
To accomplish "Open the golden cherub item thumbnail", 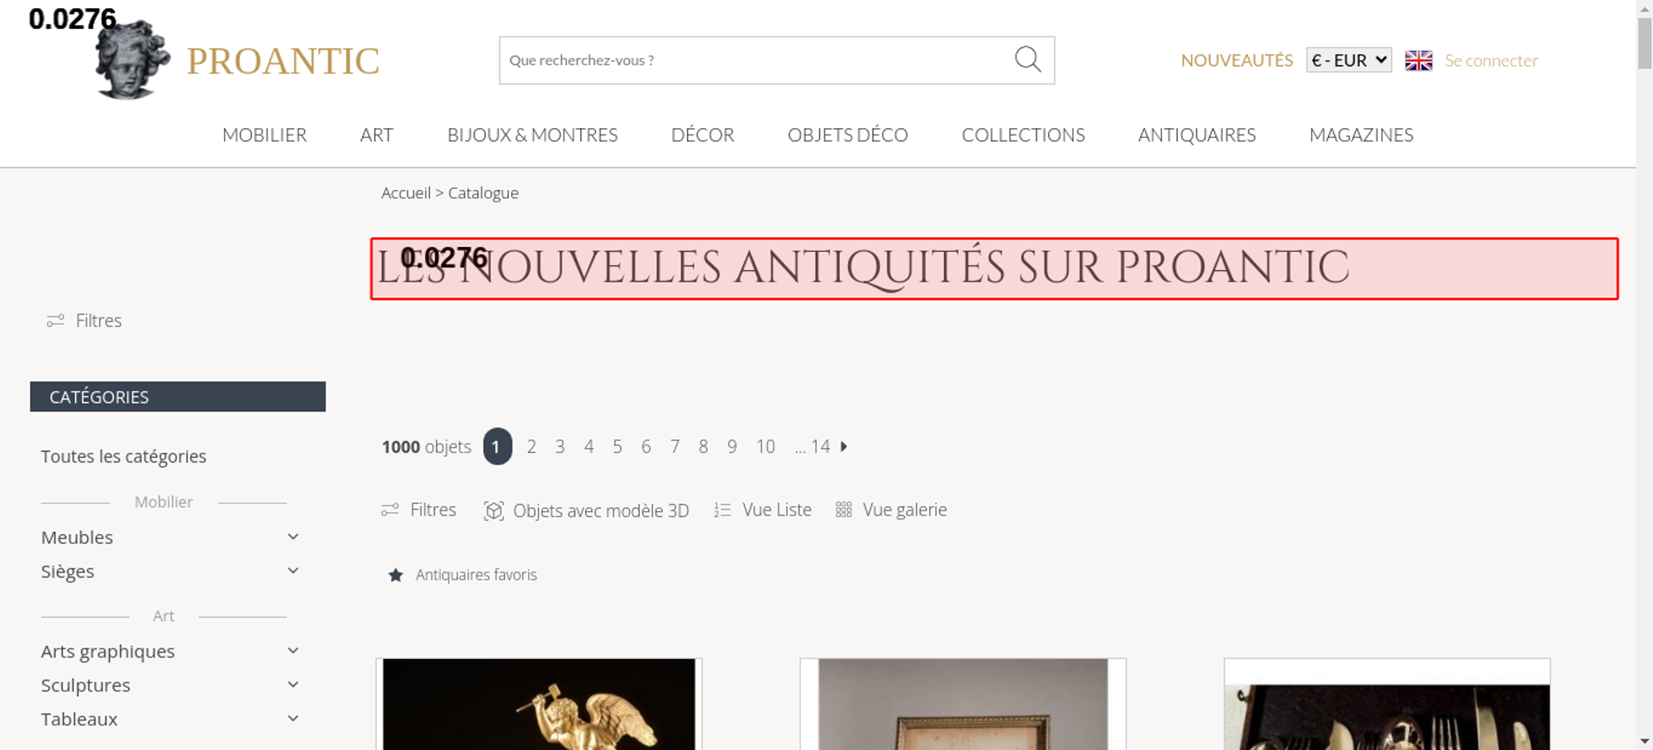I will point(539,705).
